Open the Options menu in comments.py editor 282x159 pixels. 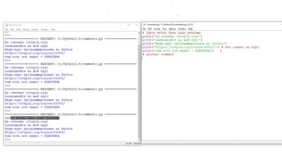coord(172,29)
